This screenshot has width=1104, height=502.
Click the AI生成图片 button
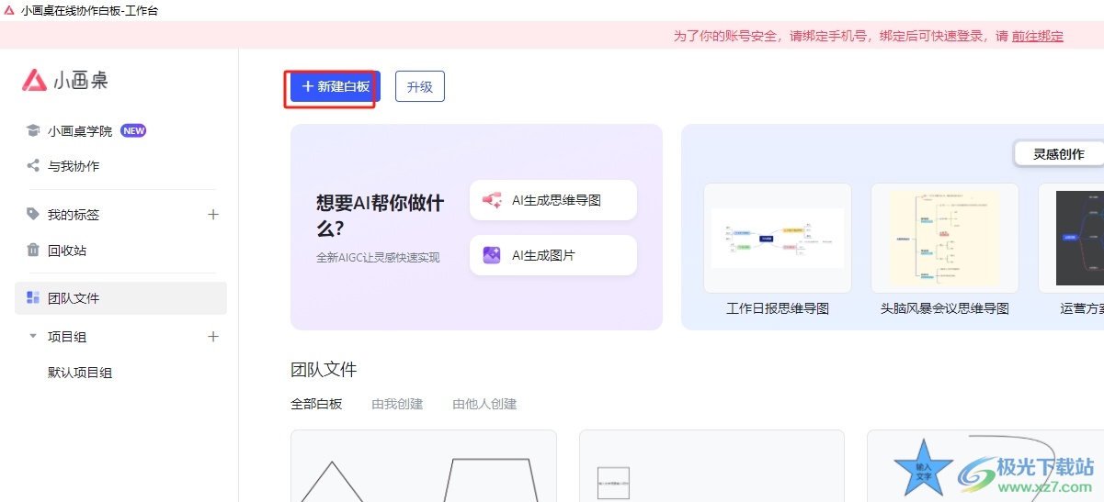pyautogui.click(x=553, y=255)
